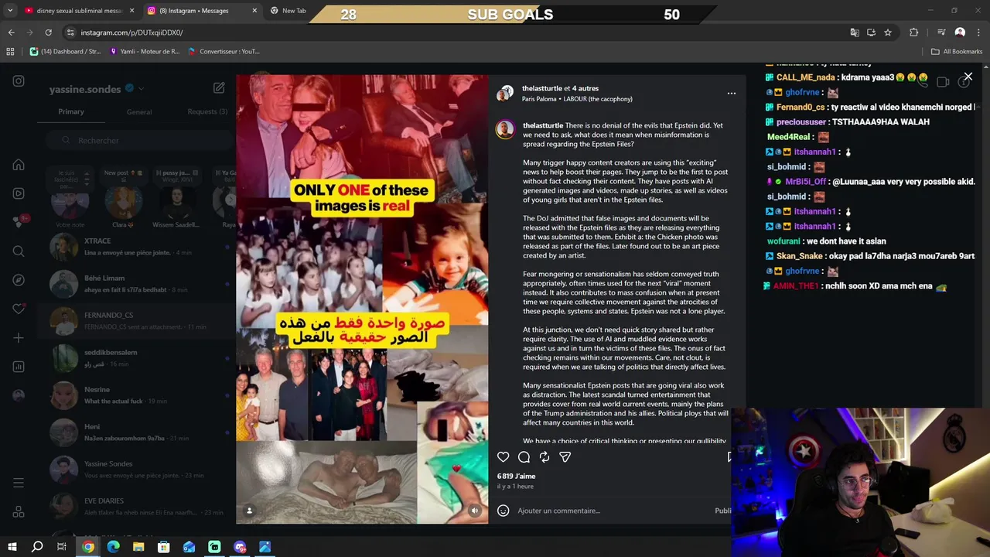Open the Windows Start menu

point(12,547)
